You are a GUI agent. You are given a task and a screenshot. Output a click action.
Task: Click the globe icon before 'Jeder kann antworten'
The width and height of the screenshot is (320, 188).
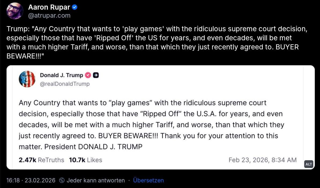(62, 181)
